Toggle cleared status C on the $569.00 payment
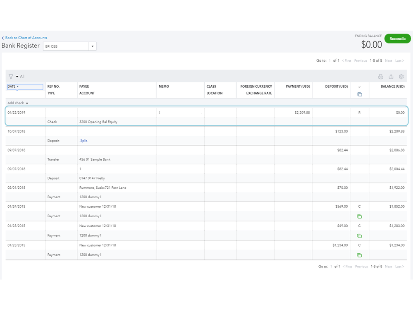413x310 pixels. click(x=359, y=207)
